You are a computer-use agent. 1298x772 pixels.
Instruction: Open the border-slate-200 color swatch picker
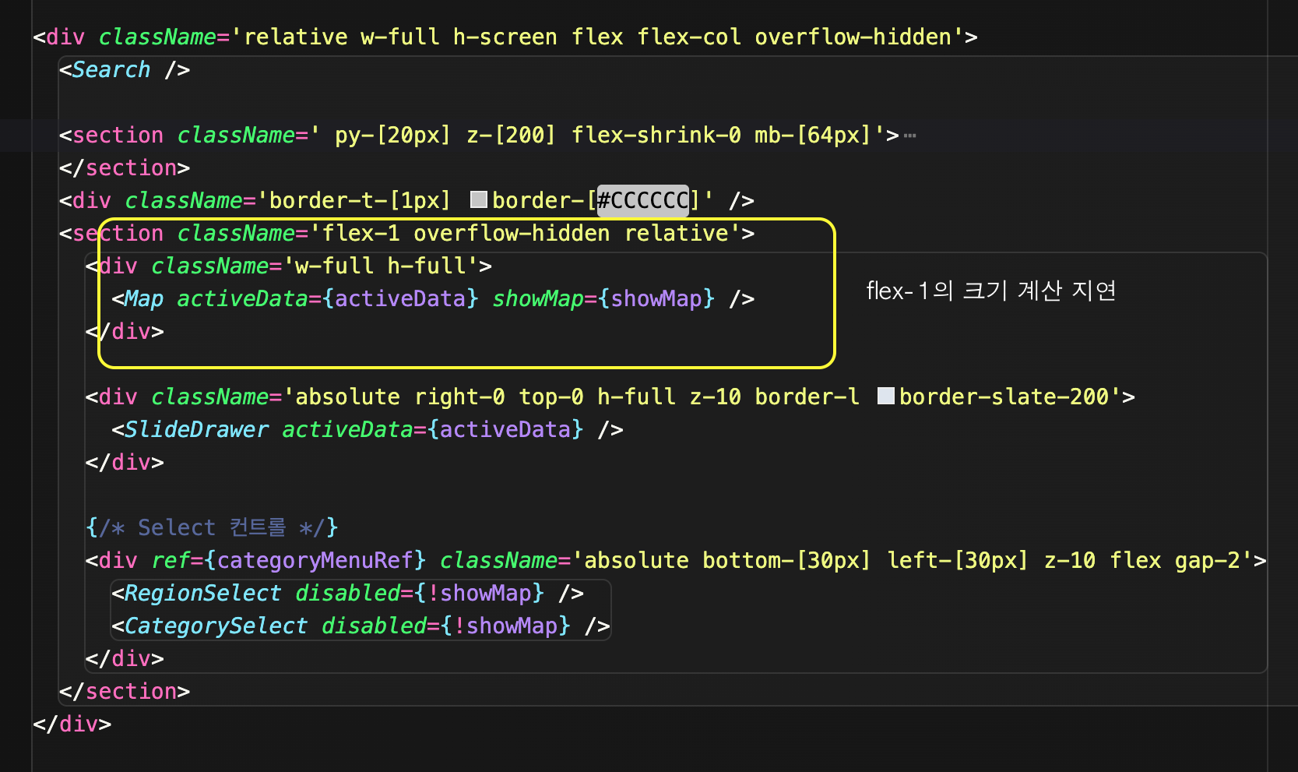(885, 397)
